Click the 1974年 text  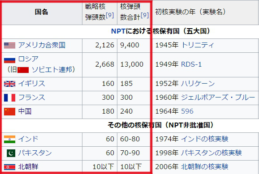point(167,139)
